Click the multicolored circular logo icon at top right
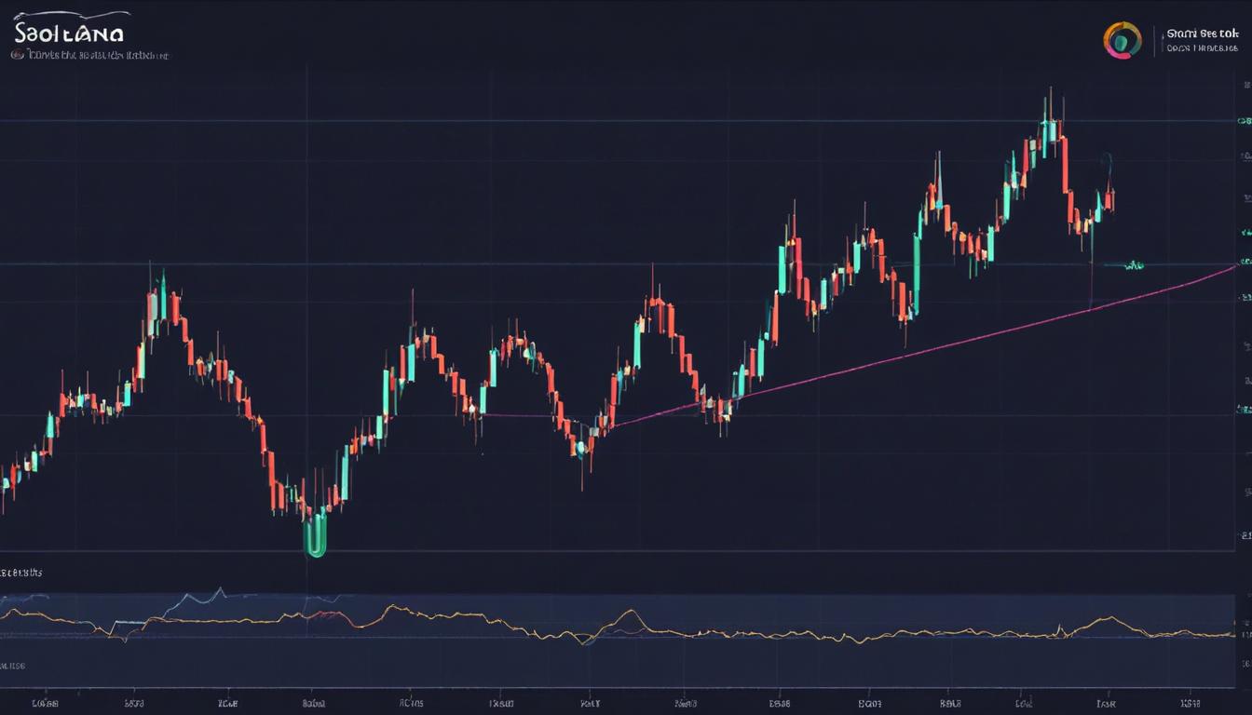Viewport: 1252px width, 715px height. (1123, 40)
